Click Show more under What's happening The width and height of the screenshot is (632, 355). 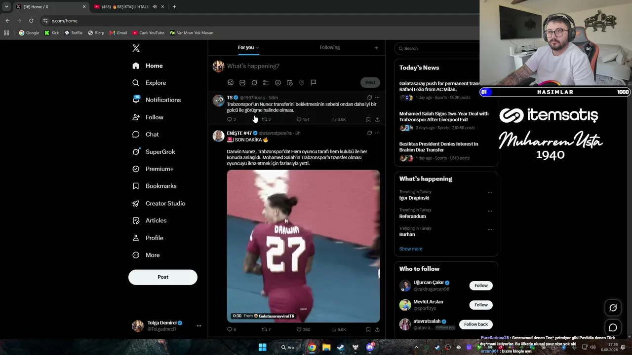click(x=411, y=249)
